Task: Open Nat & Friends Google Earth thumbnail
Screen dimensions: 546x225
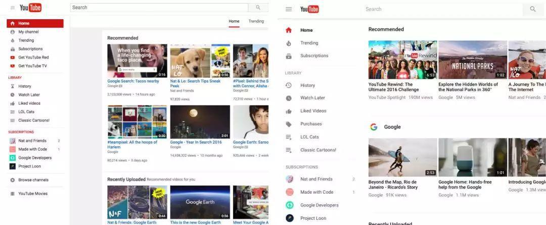Action: point(137,202)
